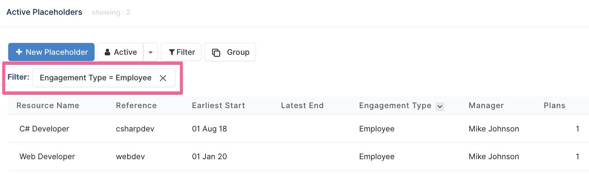Open the C# Developer placeholder row

(298, 129)
